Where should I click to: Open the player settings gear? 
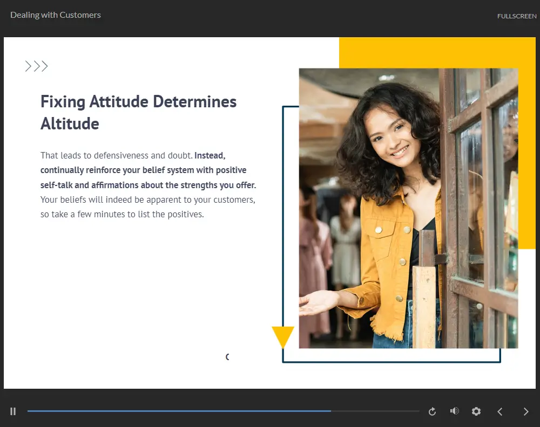[476, 411]
